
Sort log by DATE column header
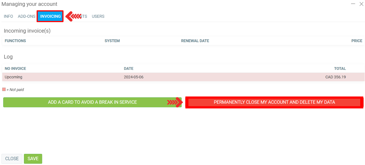point(129,68)
